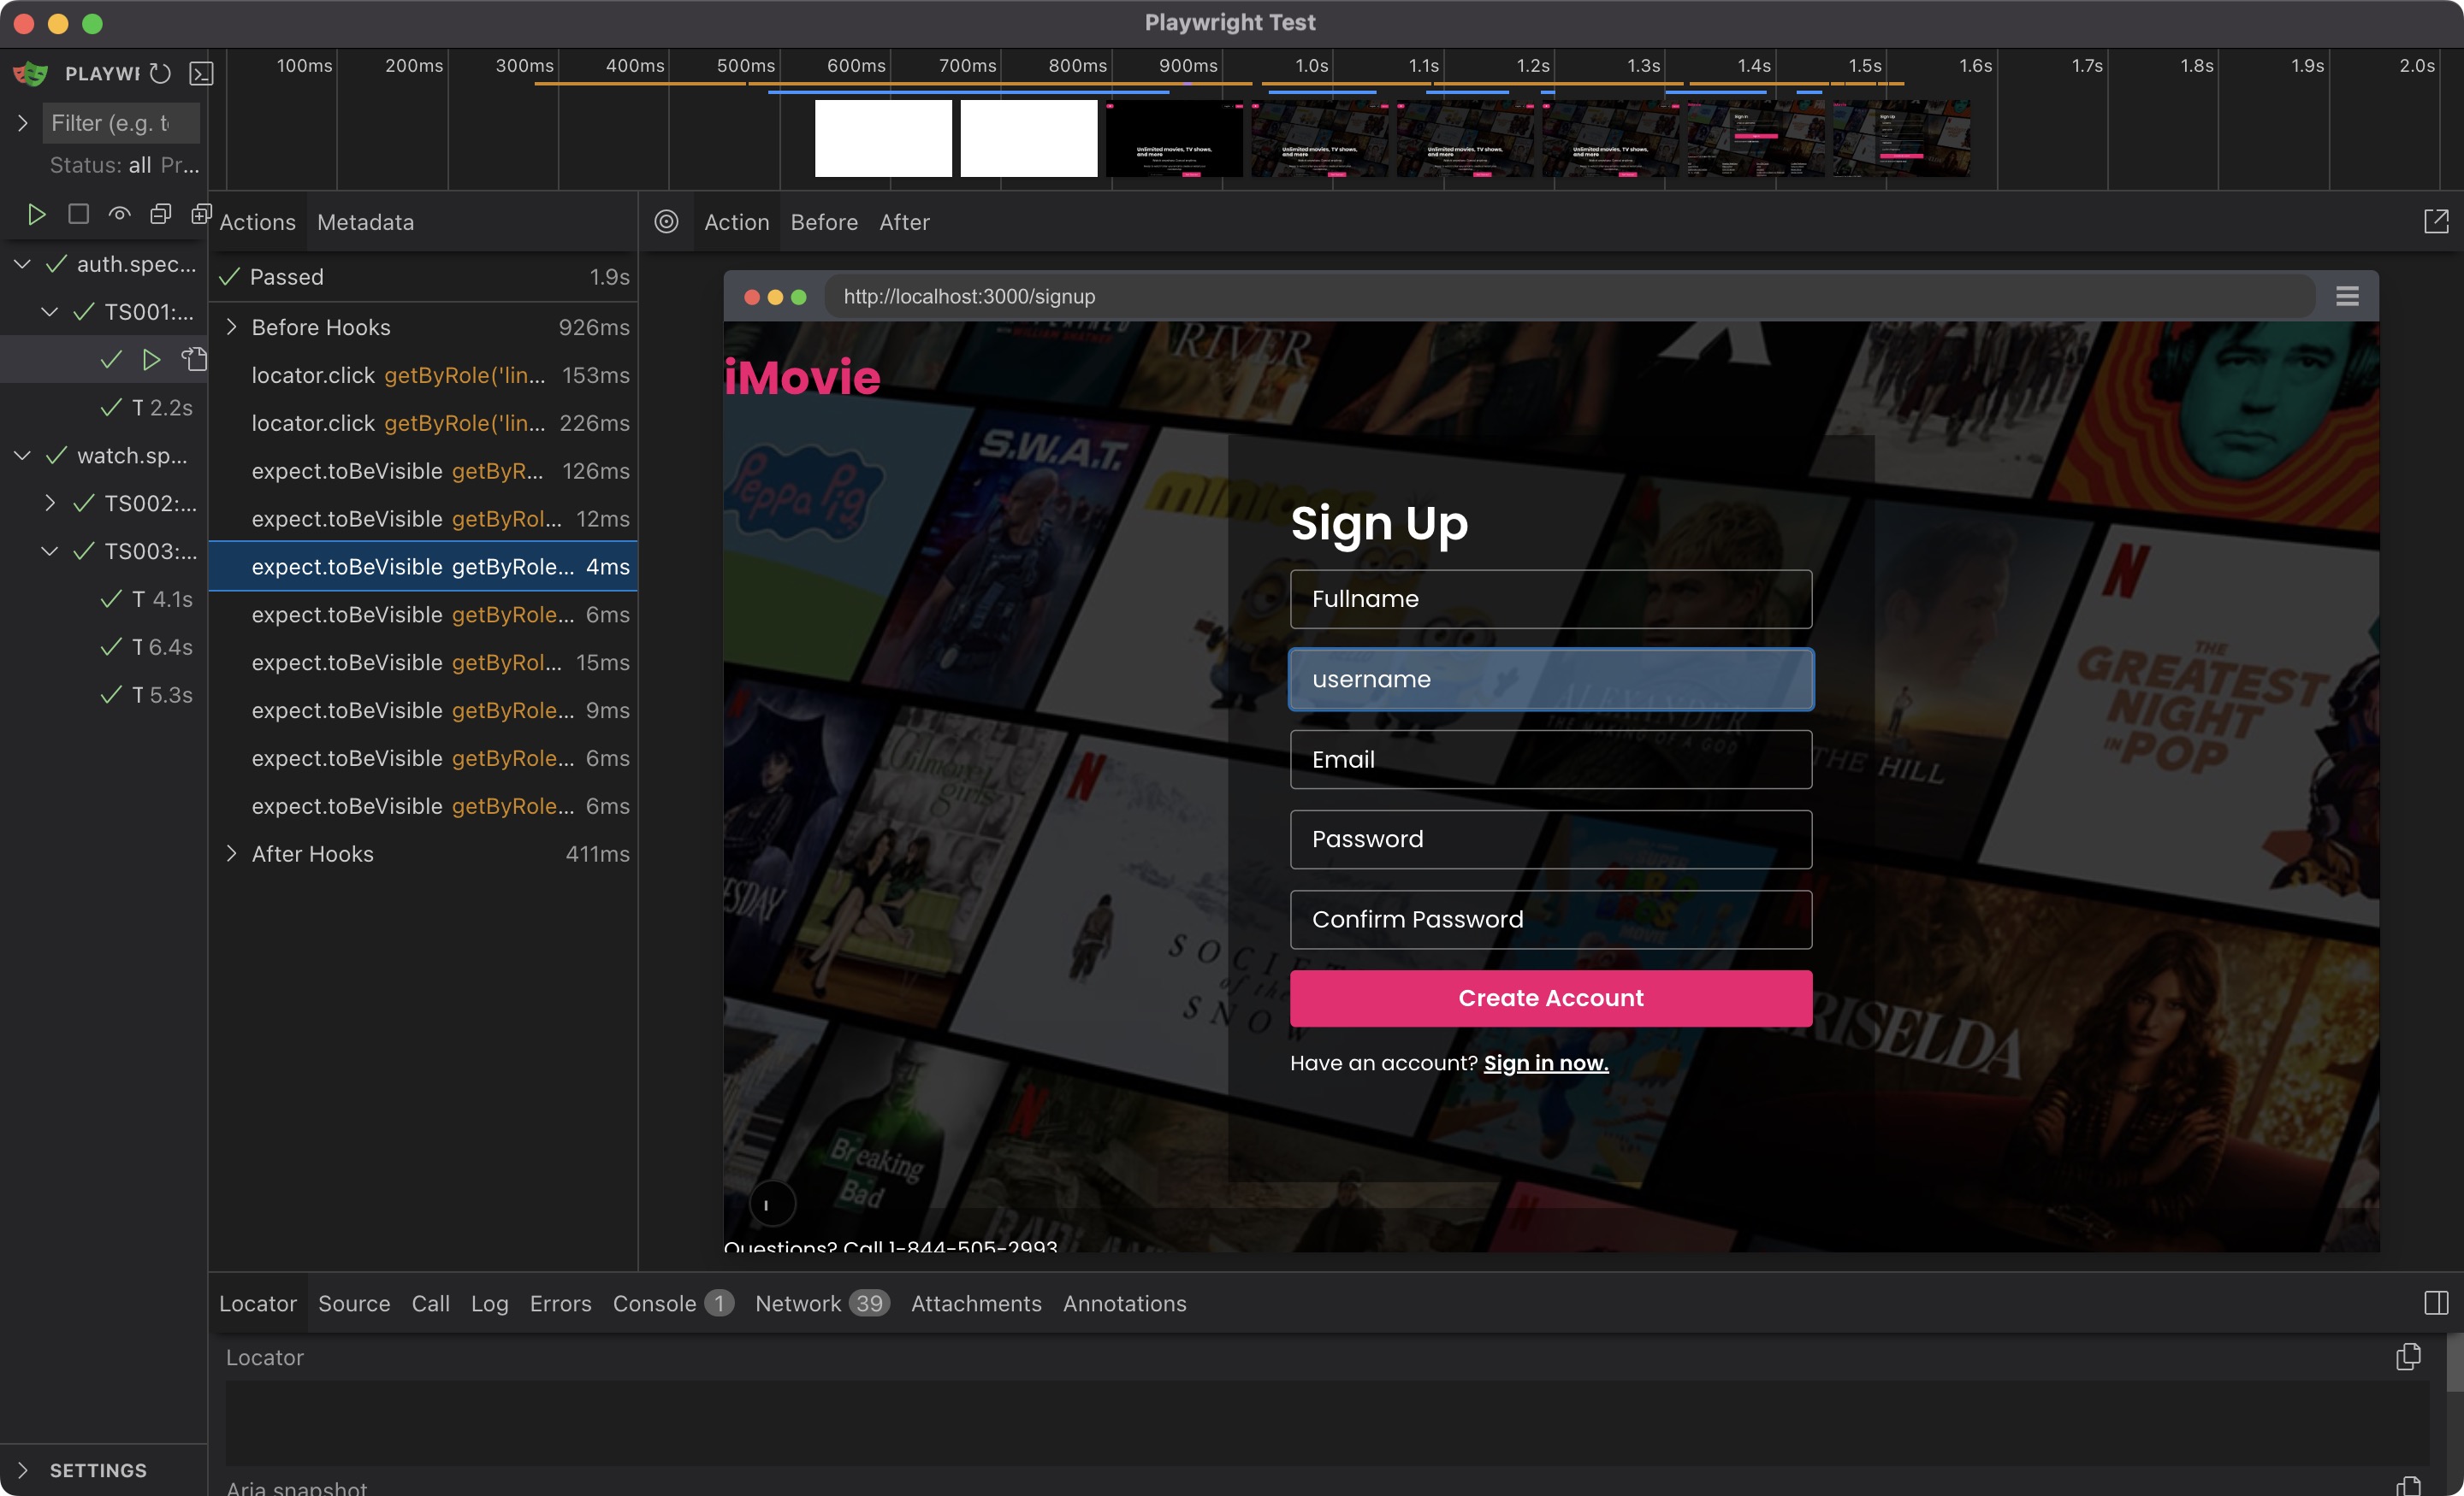Click the Status: all filter

(100, 165)
